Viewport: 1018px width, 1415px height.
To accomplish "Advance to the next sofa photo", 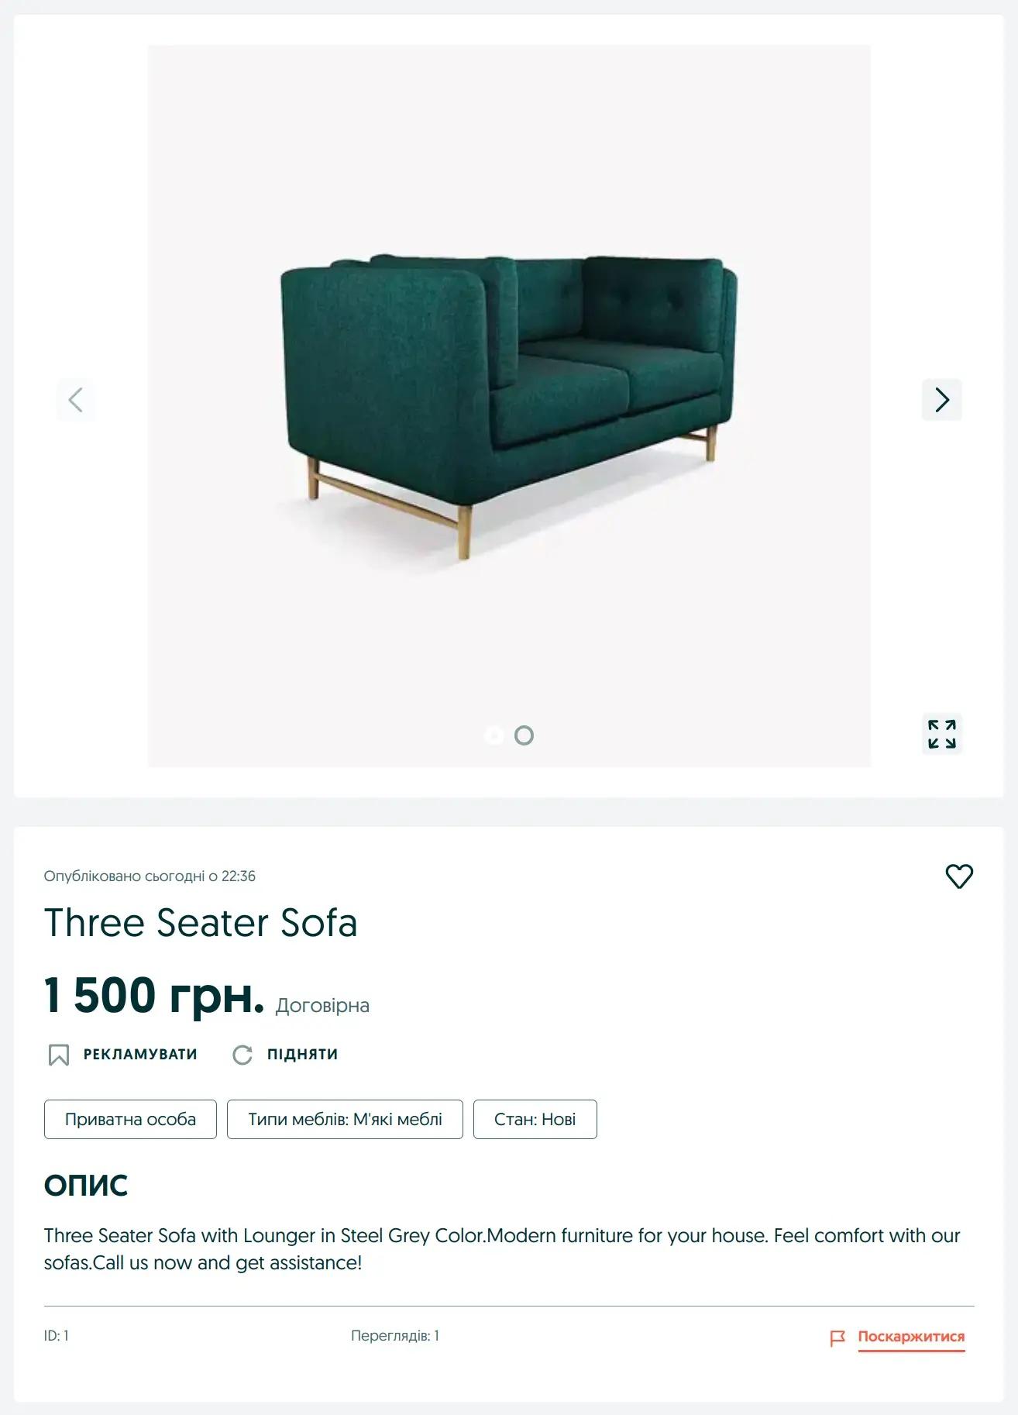I will (941, 400).
